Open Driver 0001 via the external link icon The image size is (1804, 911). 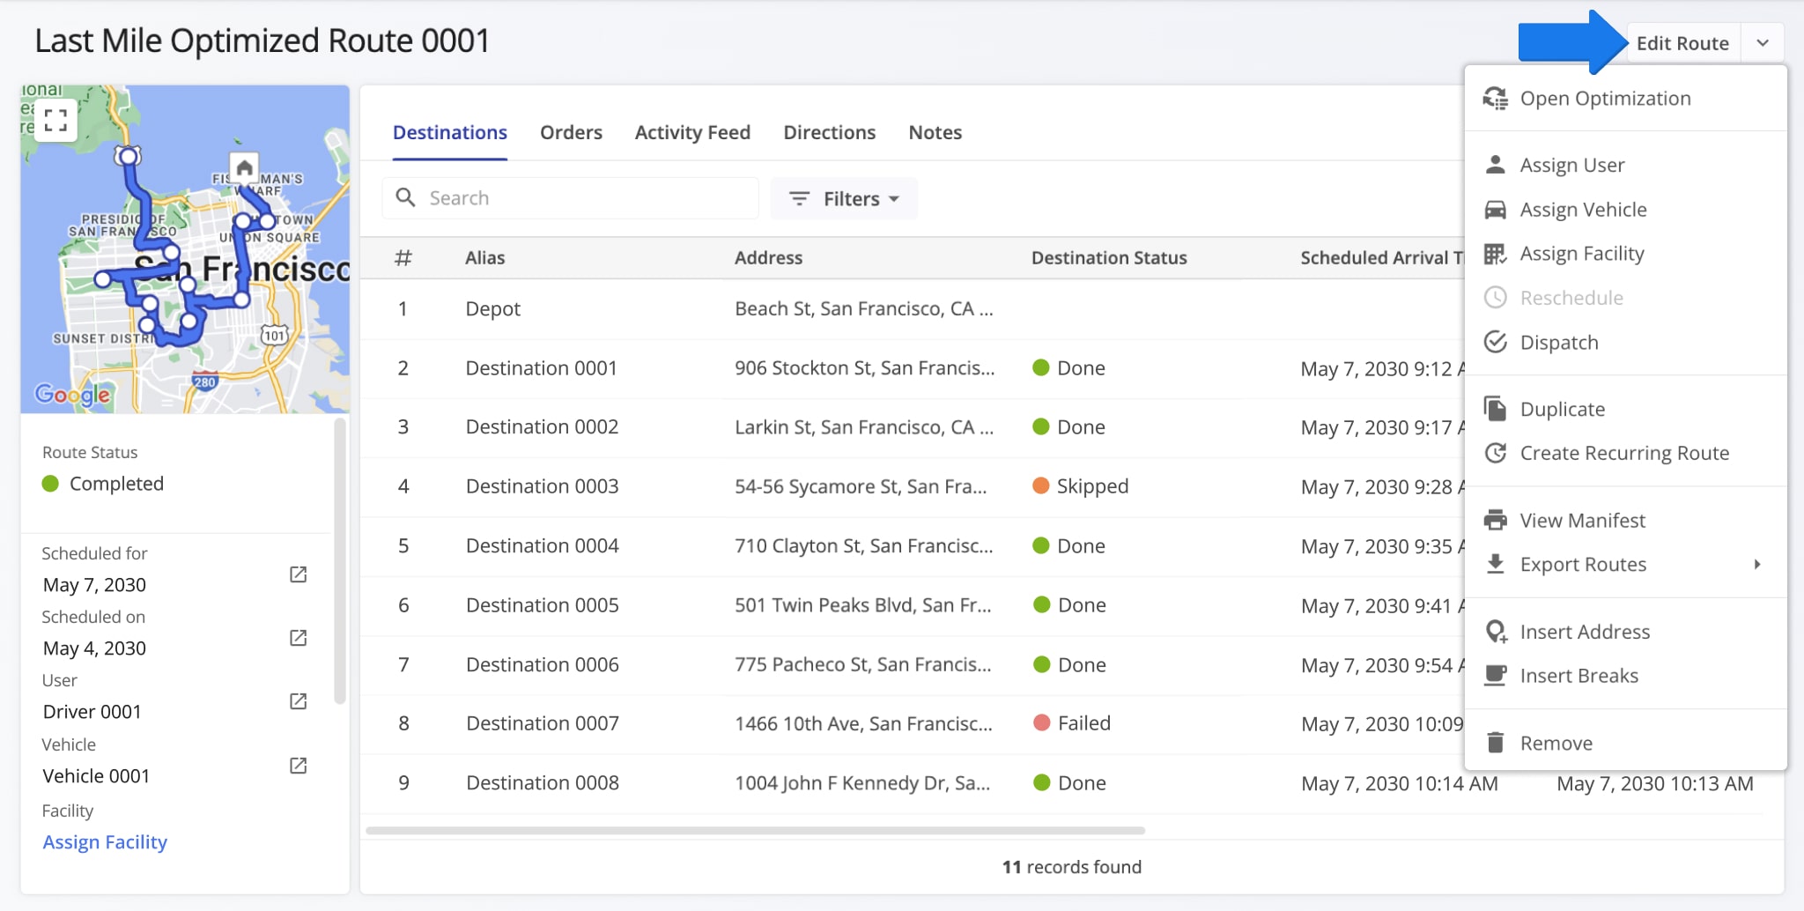click(297, 701)
